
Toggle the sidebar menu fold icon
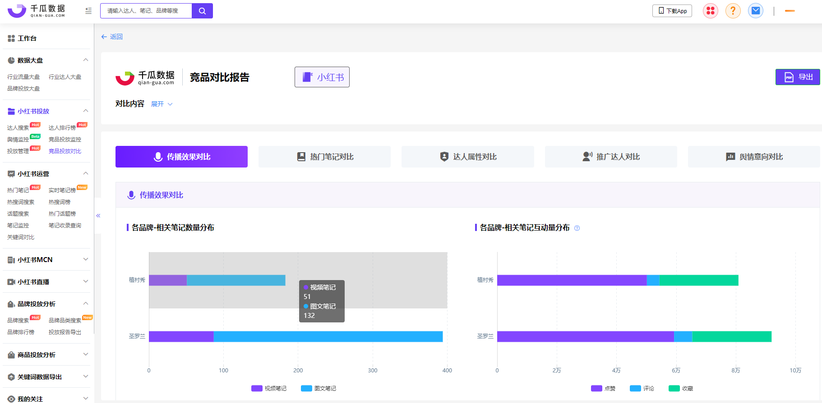(x=88, y=11)
